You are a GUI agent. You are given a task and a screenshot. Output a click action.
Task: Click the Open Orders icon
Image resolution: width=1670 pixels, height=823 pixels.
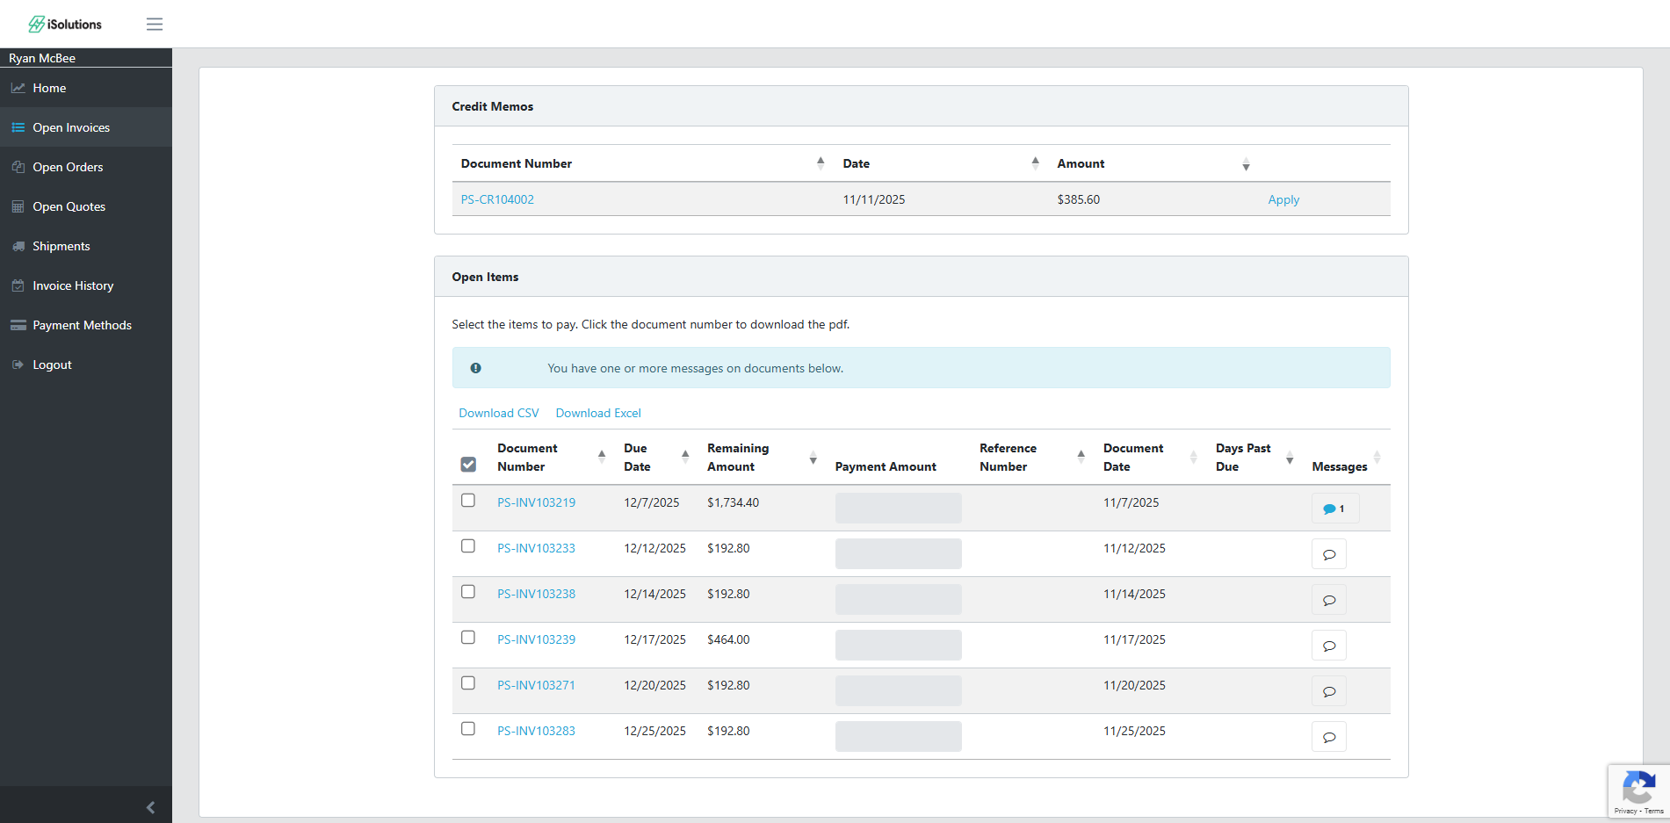point(18,167)
